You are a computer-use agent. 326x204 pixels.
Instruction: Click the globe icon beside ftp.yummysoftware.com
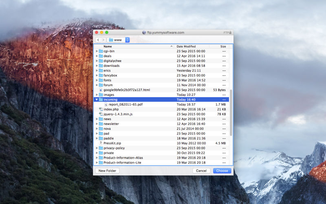[x=144, y=33]
